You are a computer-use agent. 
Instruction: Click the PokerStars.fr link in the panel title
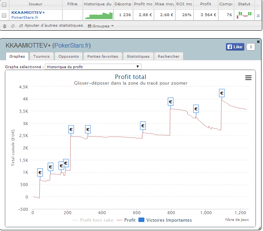click(71, 46)
